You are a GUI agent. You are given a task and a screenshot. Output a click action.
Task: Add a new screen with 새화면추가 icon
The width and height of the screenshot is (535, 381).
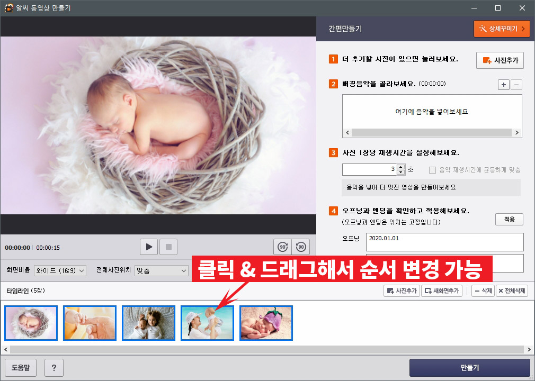(x=442, y=290)
